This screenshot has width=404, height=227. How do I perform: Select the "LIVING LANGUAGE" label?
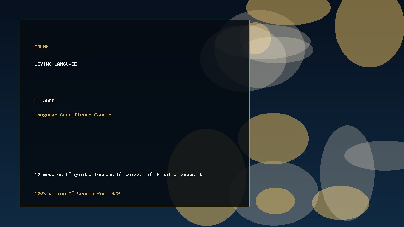coord(56,64)
